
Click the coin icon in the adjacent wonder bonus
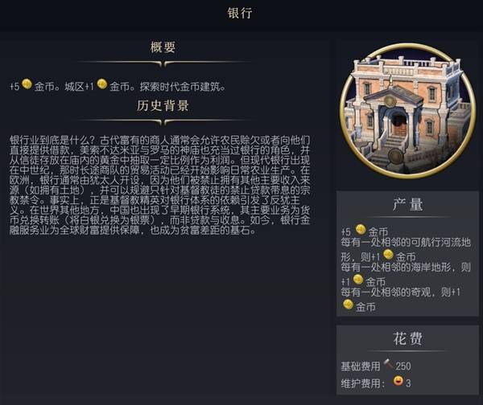(348, 305)
